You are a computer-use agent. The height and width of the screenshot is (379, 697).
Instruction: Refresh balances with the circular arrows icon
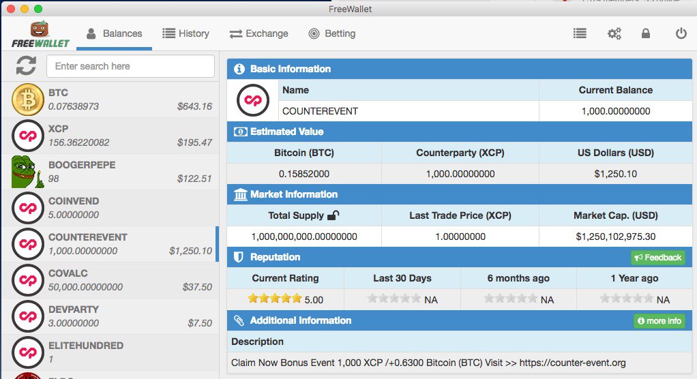tap(26, 65)
